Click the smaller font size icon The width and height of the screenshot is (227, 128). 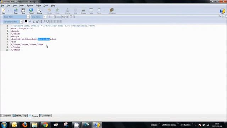click(x=34, y=22)
